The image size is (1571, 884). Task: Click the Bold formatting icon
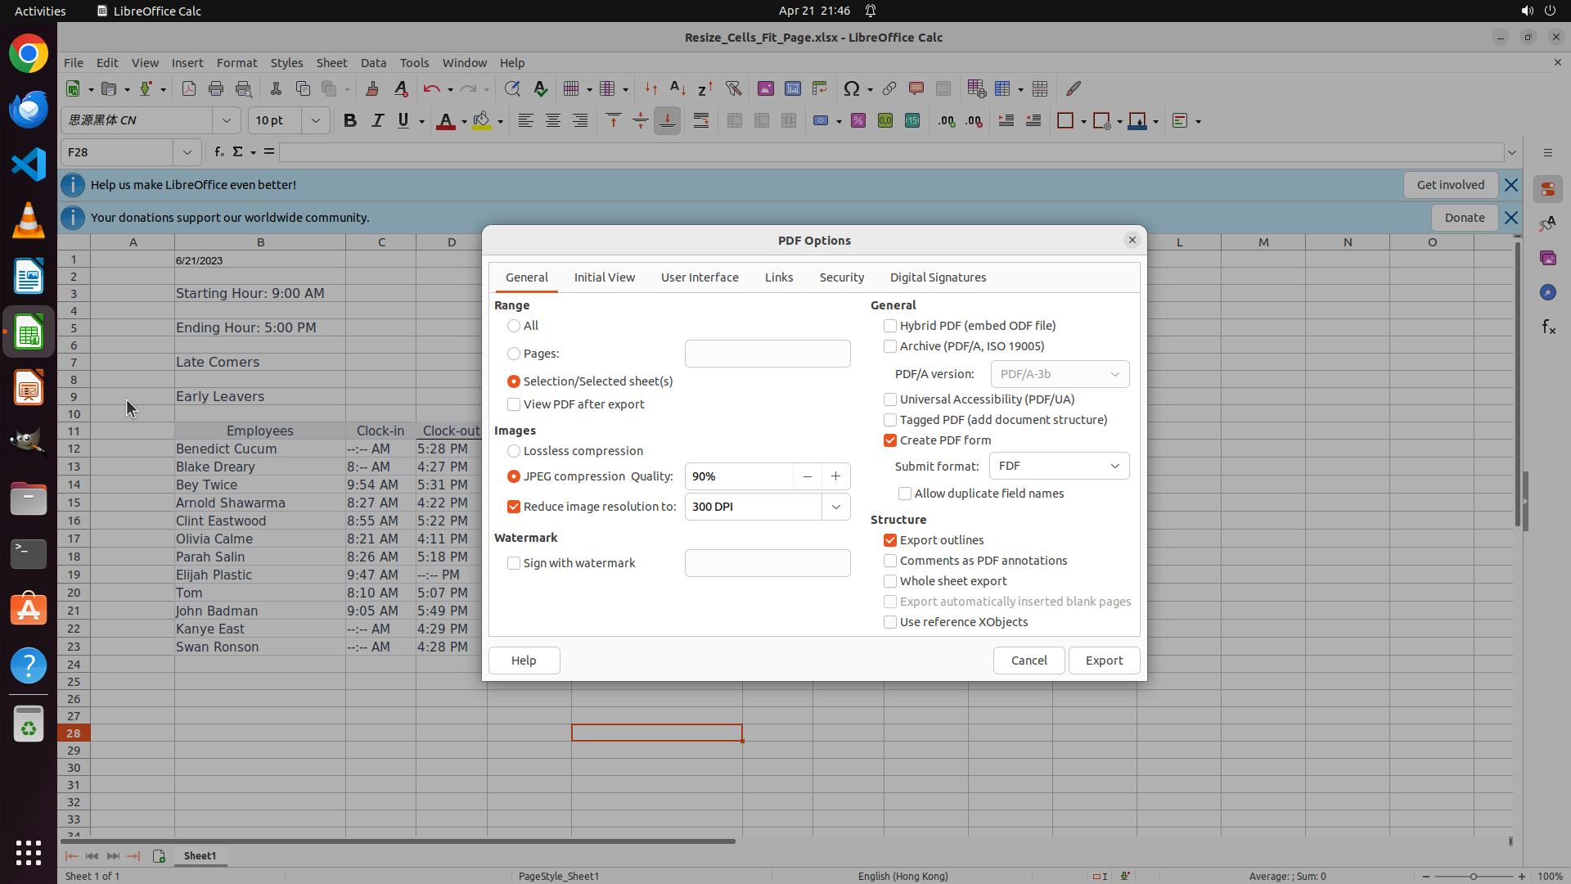[350, 121]
